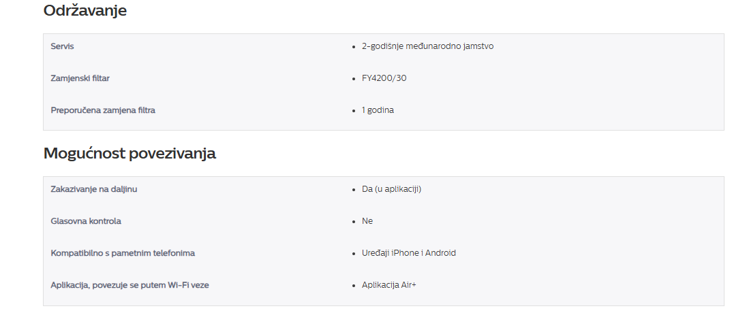Image resolution: width=747 pixels, height=315 pixels.
Task: Select the Zamjenski filtar label
Action: click(80, 78)
